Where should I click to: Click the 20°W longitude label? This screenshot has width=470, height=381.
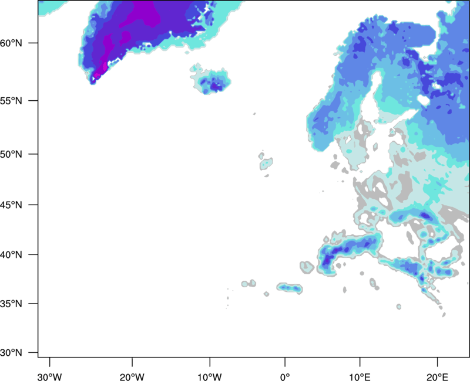(132, 377)
